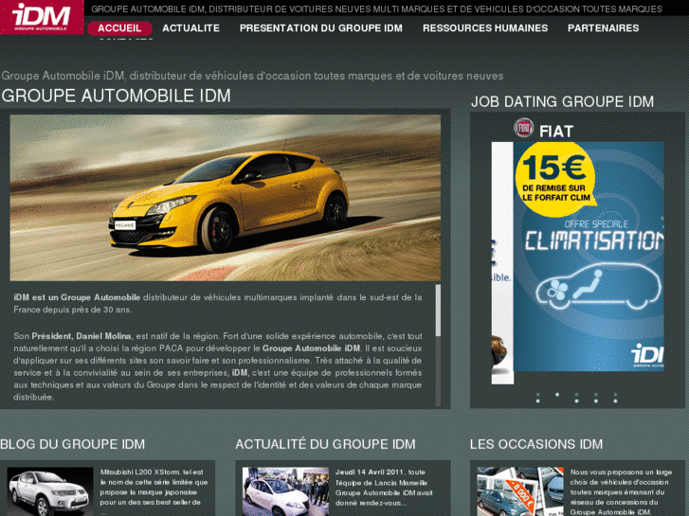
Task: Click the partially visible previous carousel slide
Action: pos(502,262)
